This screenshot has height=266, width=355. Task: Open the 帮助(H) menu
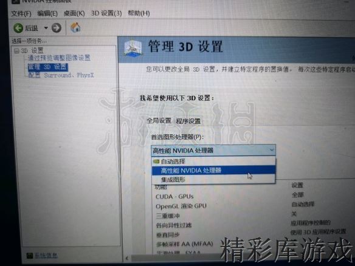coord(139,13)
